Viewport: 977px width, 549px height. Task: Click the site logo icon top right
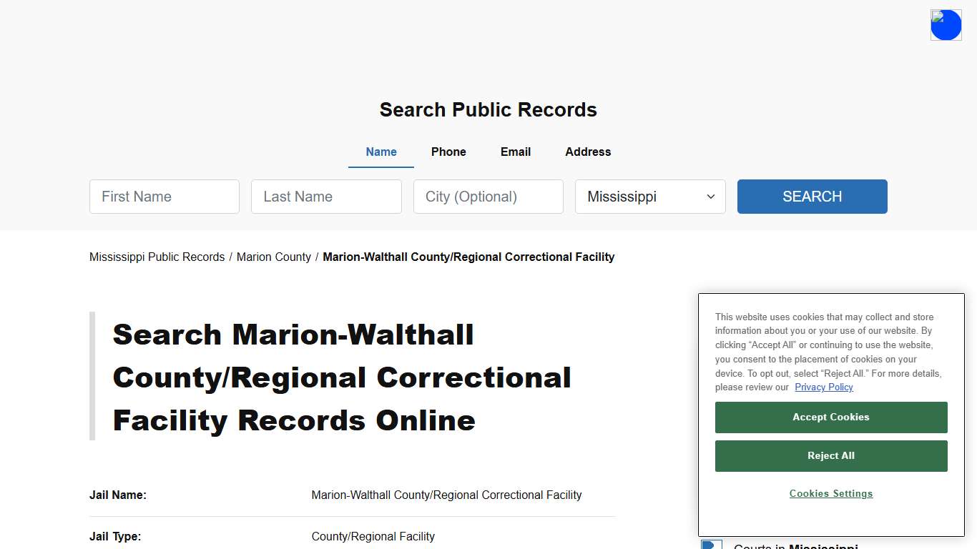pos(946,24)
